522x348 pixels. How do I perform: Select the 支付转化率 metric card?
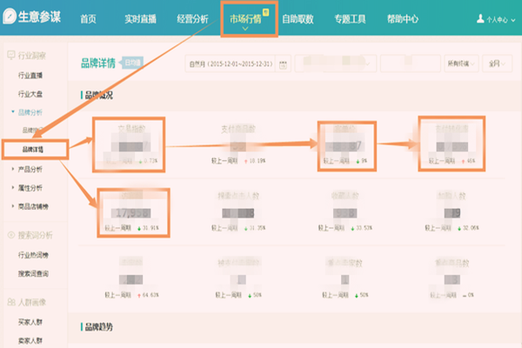(452, 144)
